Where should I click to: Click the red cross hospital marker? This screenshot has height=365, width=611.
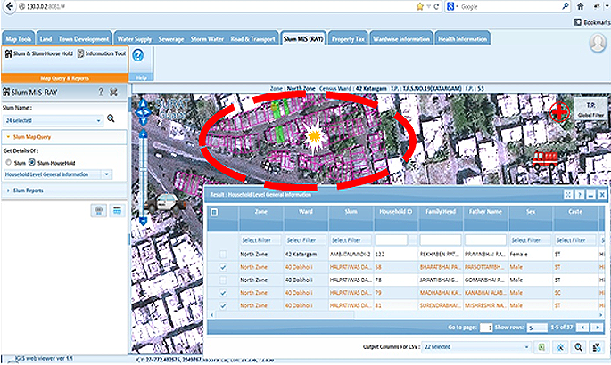[559, 112]
